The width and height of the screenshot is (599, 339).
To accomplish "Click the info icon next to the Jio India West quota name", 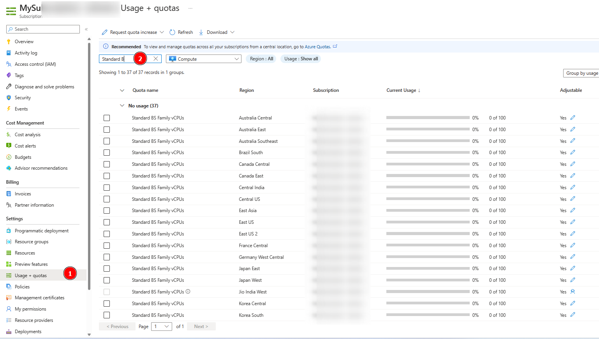I will (188, 292).
